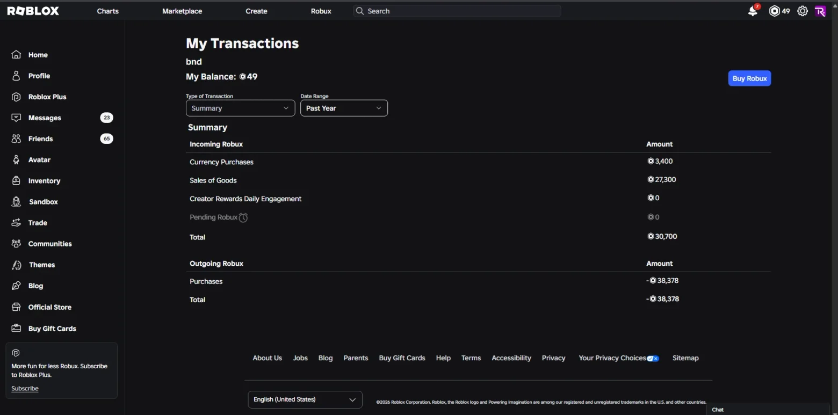Open the Accessibility footer link

coord(511,358)
